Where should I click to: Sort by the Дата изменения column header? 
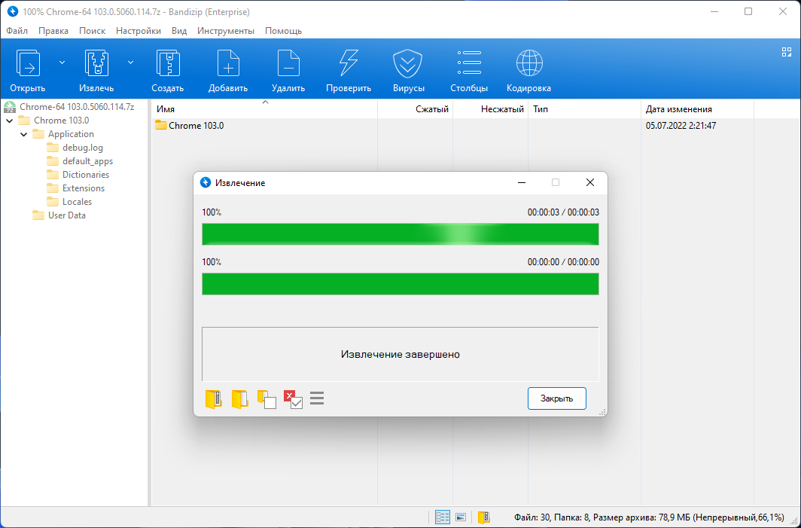697,109
